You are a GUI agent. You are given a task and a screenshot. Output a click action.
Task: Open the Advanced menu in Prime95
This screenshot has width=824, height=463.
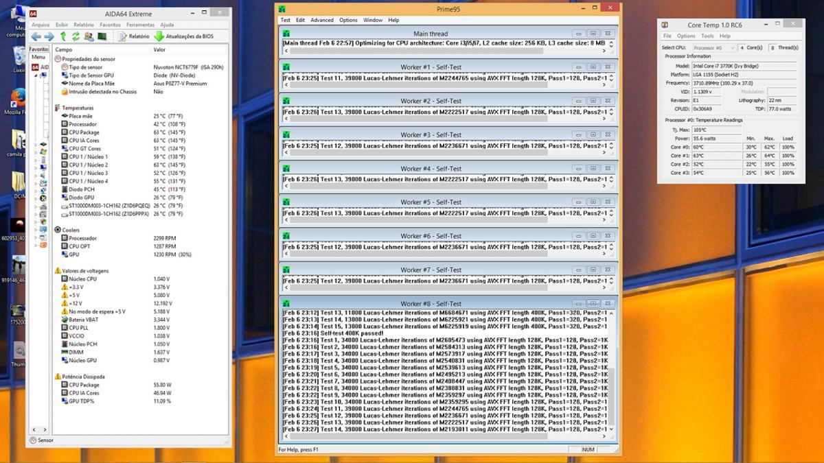(322, 20)
